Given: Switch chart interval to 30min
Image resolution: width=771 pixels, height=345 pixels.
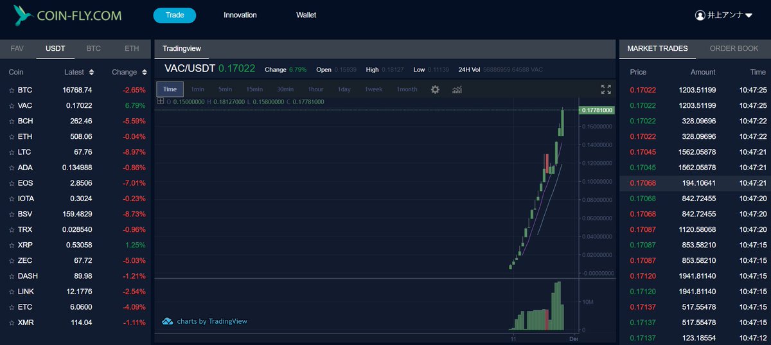Looking at the screenshot, I should [285, 89].
